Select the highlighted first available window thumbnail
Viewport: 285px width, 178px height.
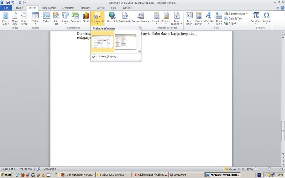(103, 42)
